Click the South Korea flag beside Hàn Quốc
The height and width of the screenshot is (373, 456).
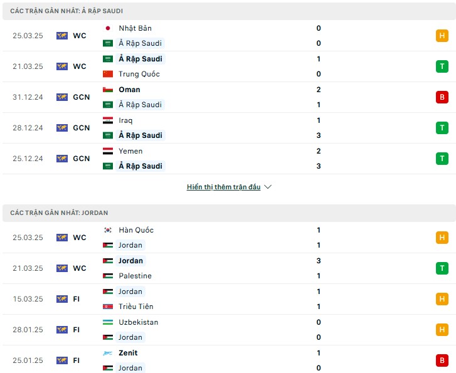(108, 230)
